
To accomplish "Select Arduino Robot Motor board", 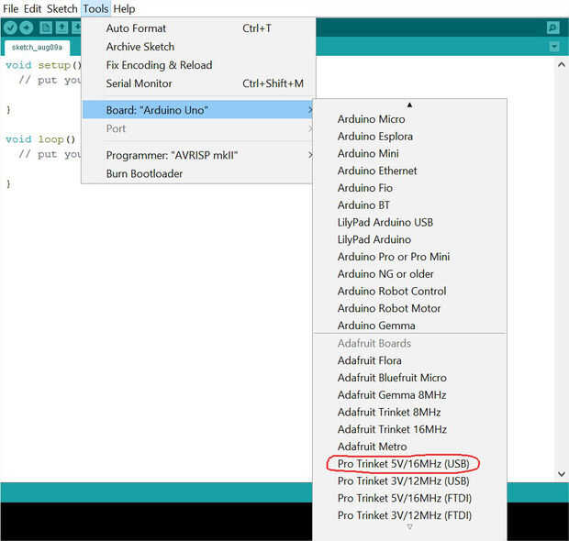I will 409,309.
